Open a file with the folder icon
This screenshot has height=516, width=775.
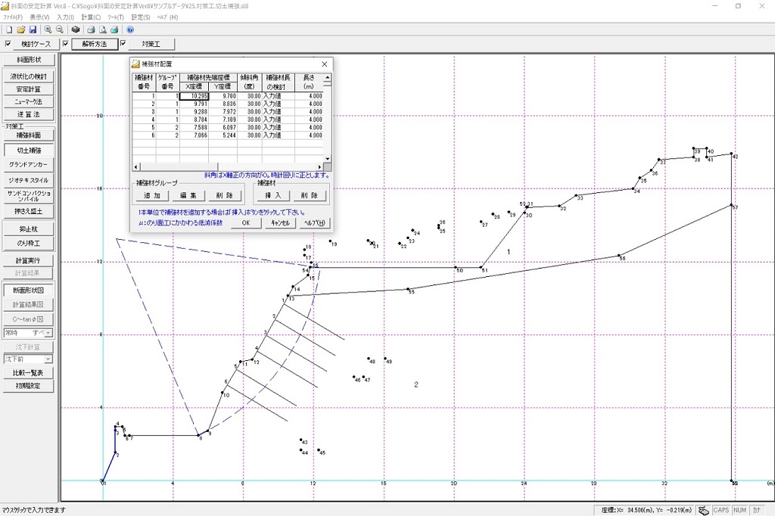click(x=21, y=30)
